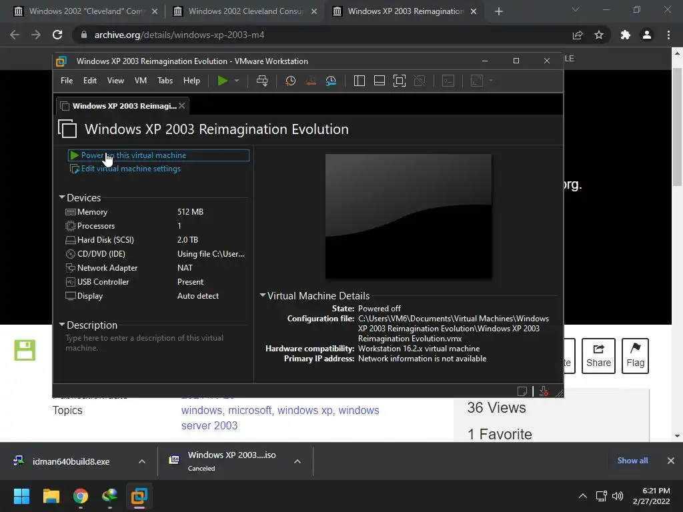Reload the archive.org page
Viewport: 683px width, 512px height.
coord(57,35)
